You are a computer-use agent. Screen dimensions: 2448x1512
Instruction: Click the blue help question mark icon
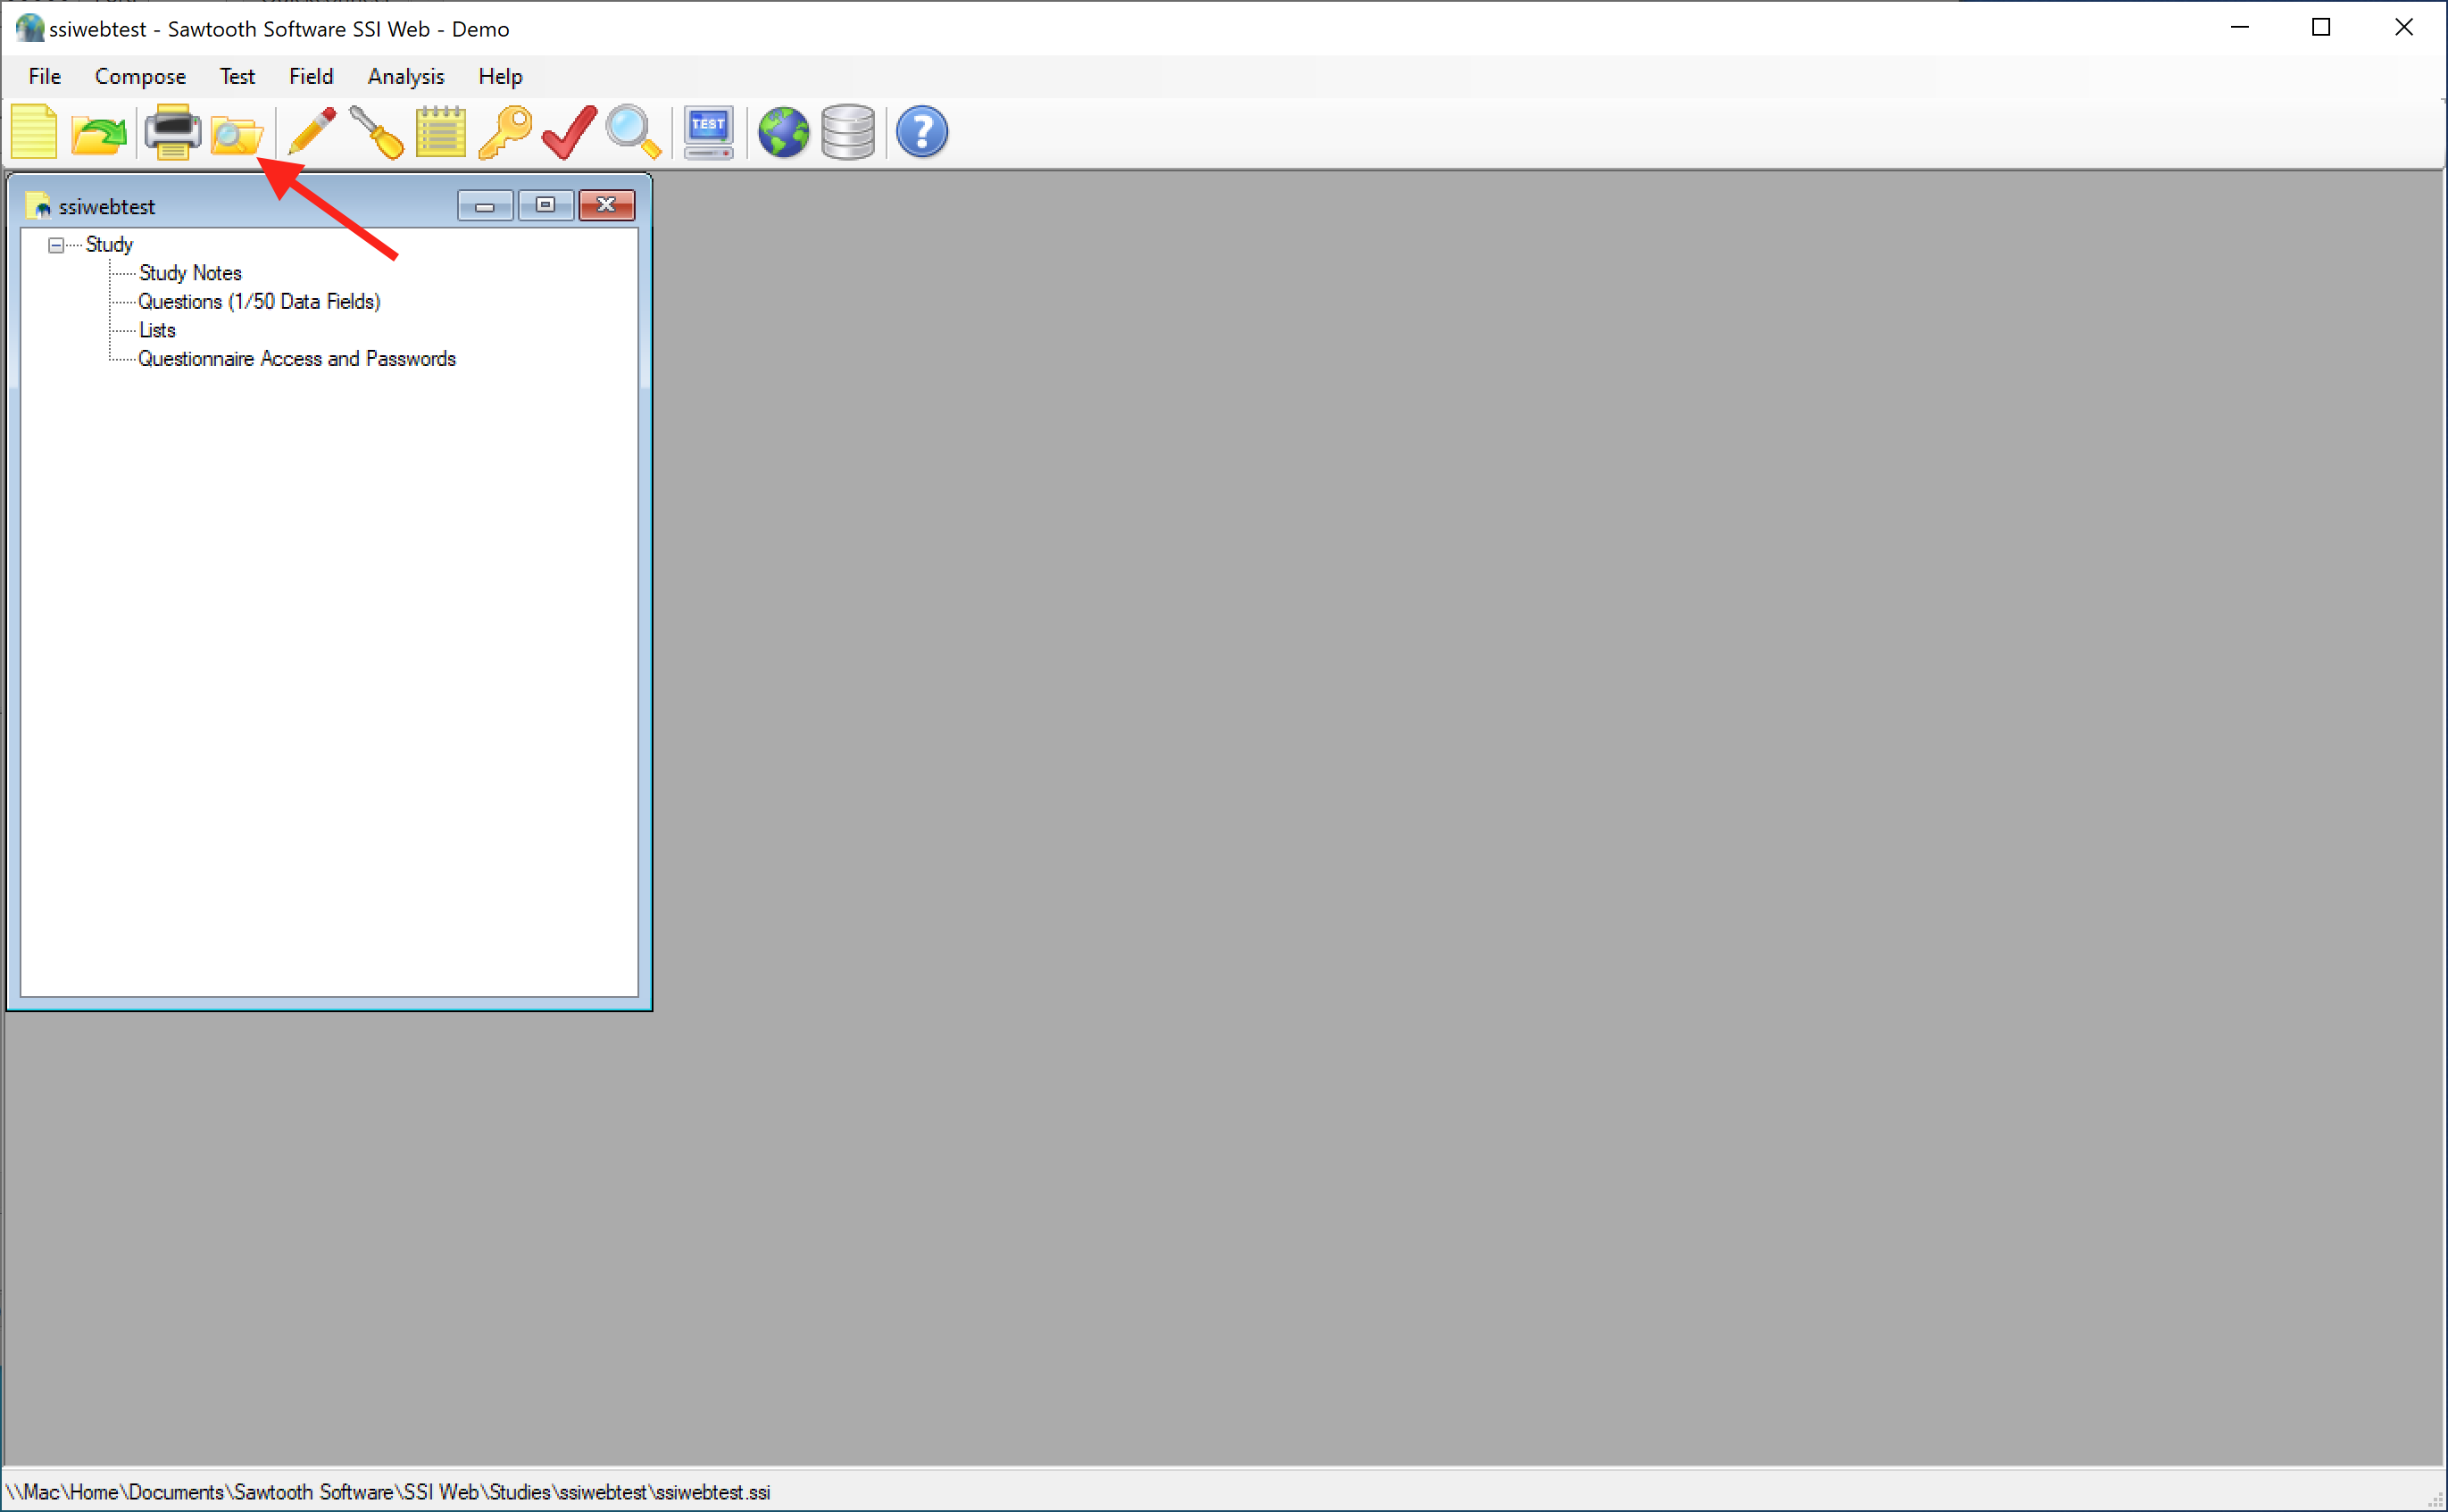[921, 131]
